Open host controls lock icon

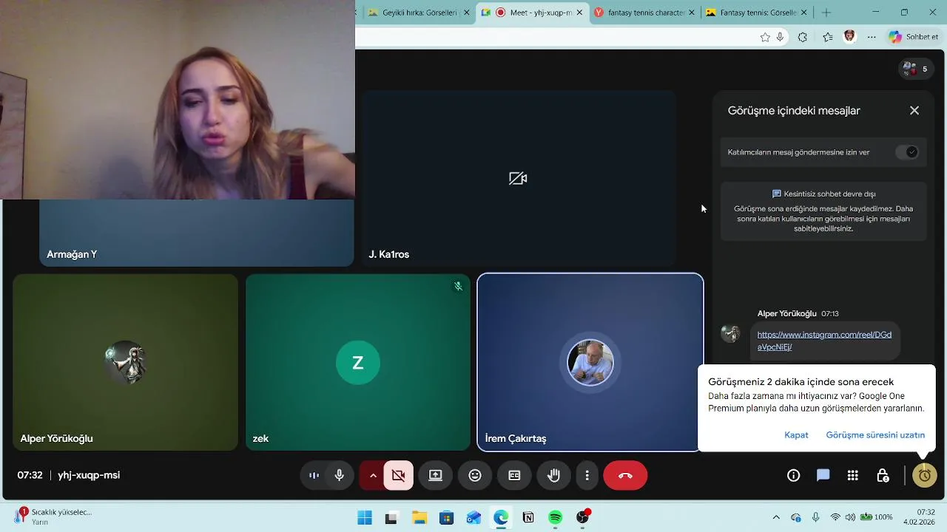point(883,476)
